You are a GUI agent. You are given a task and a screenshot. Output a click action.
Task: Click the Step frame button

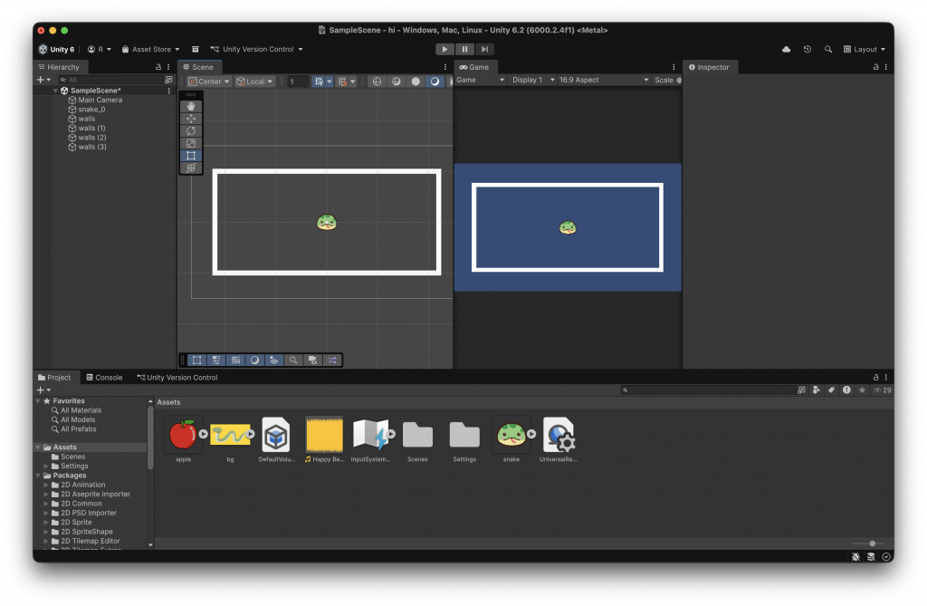[x=484, y=49]
